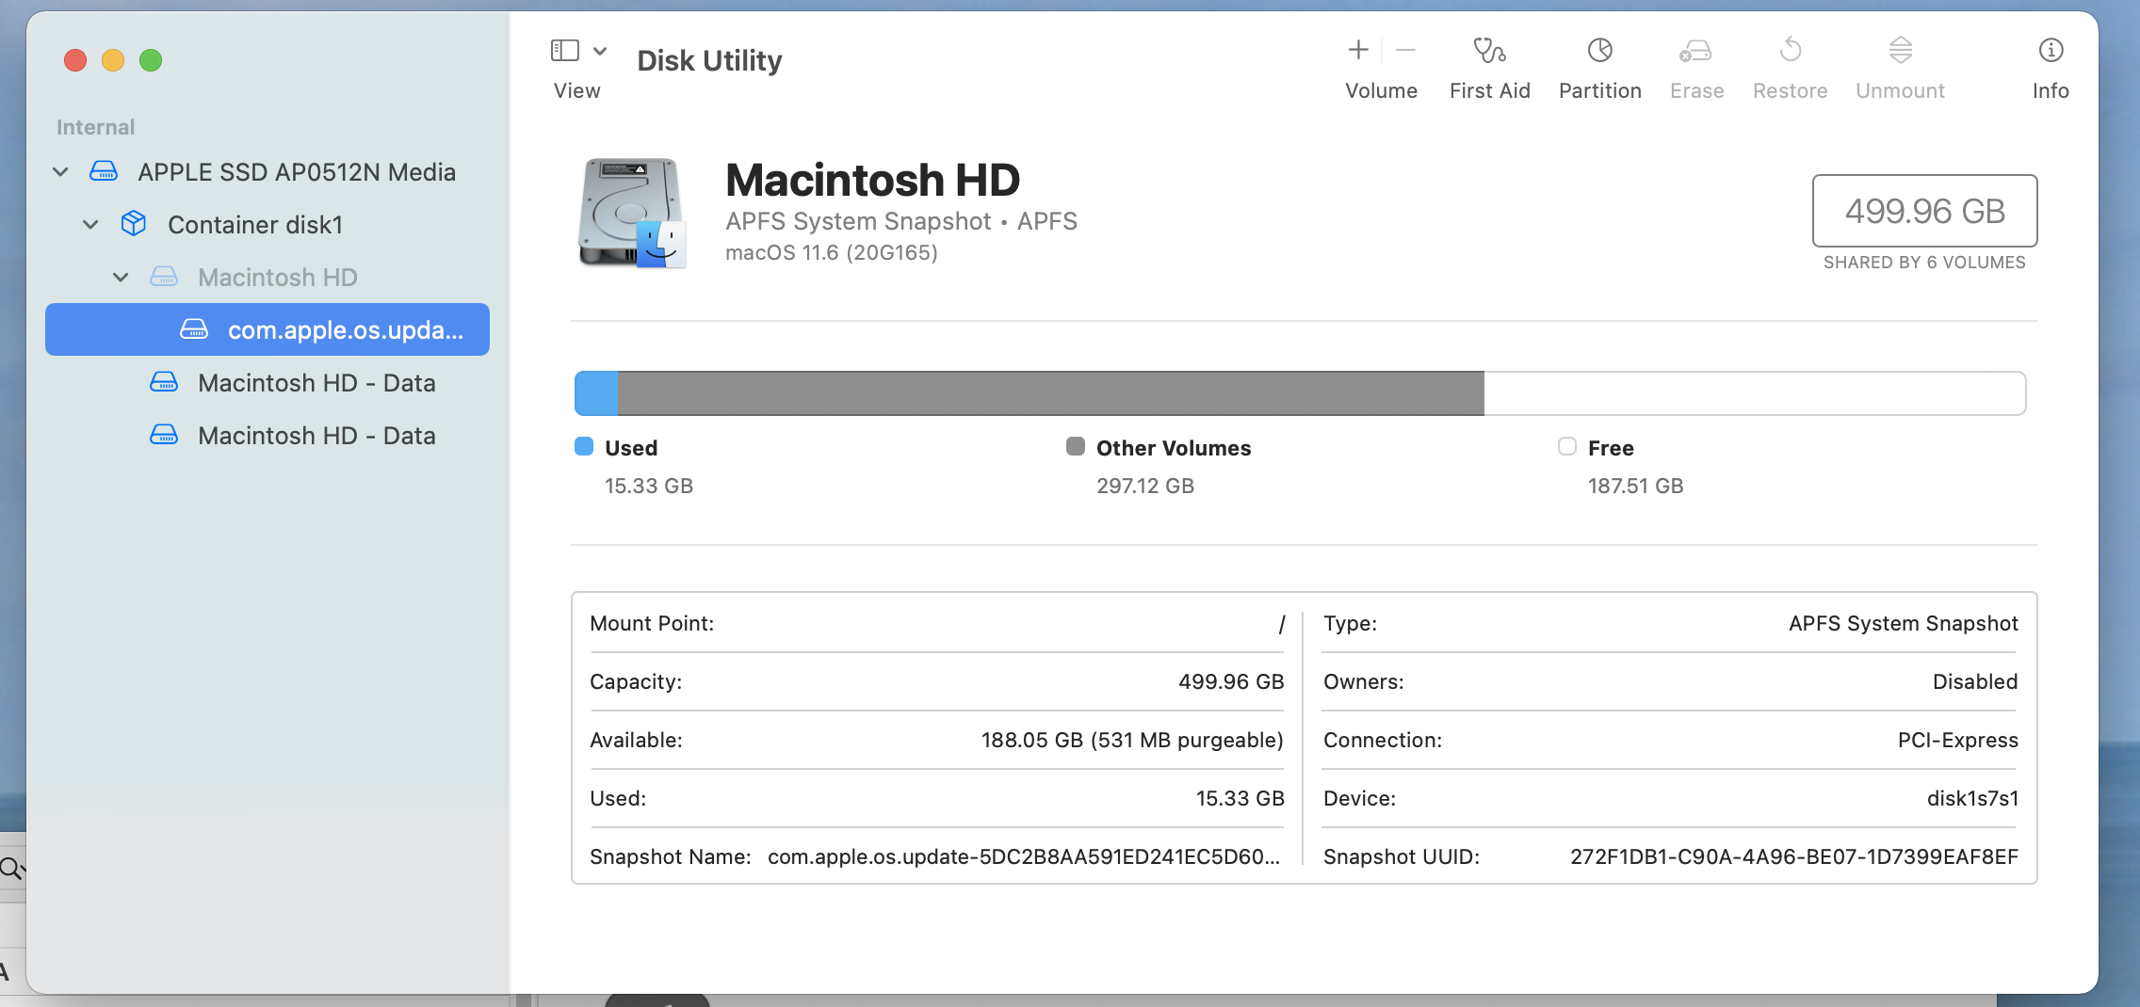The width and height of the screenshot is (2140, 1007).
Task: Click the Erase toolbar icon
Action: 1695,50
